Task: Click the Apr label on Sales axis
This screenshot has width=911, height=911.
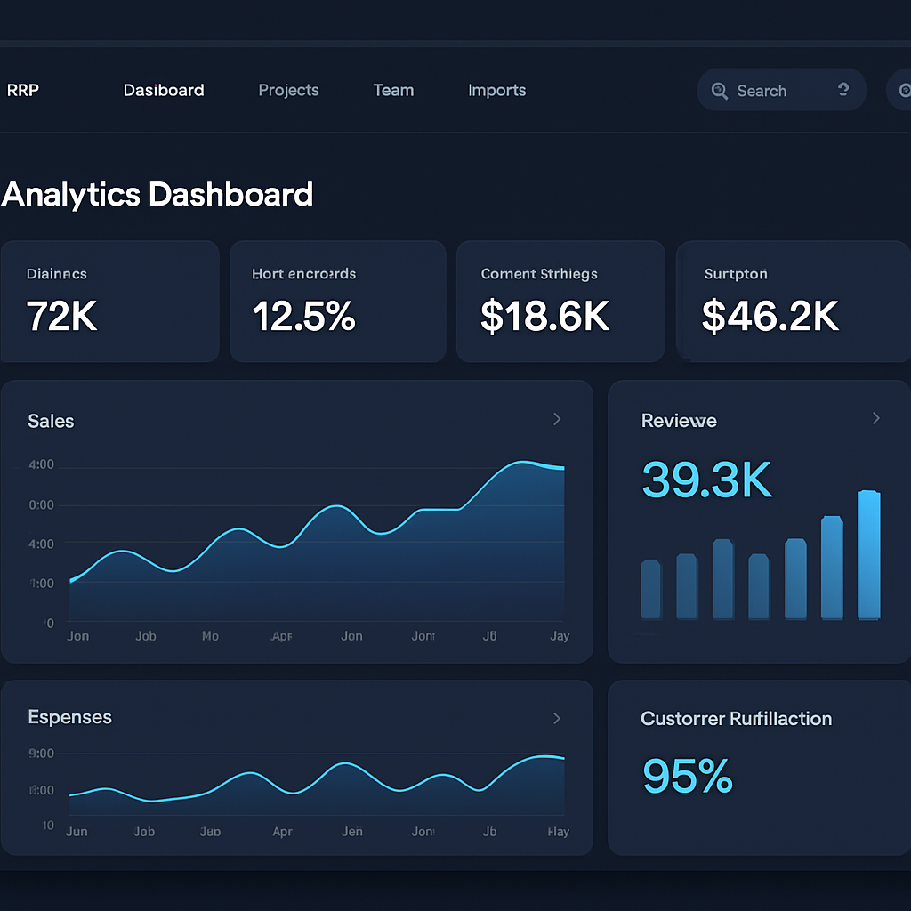Action: pyautogui.click(x=282, y=636)
